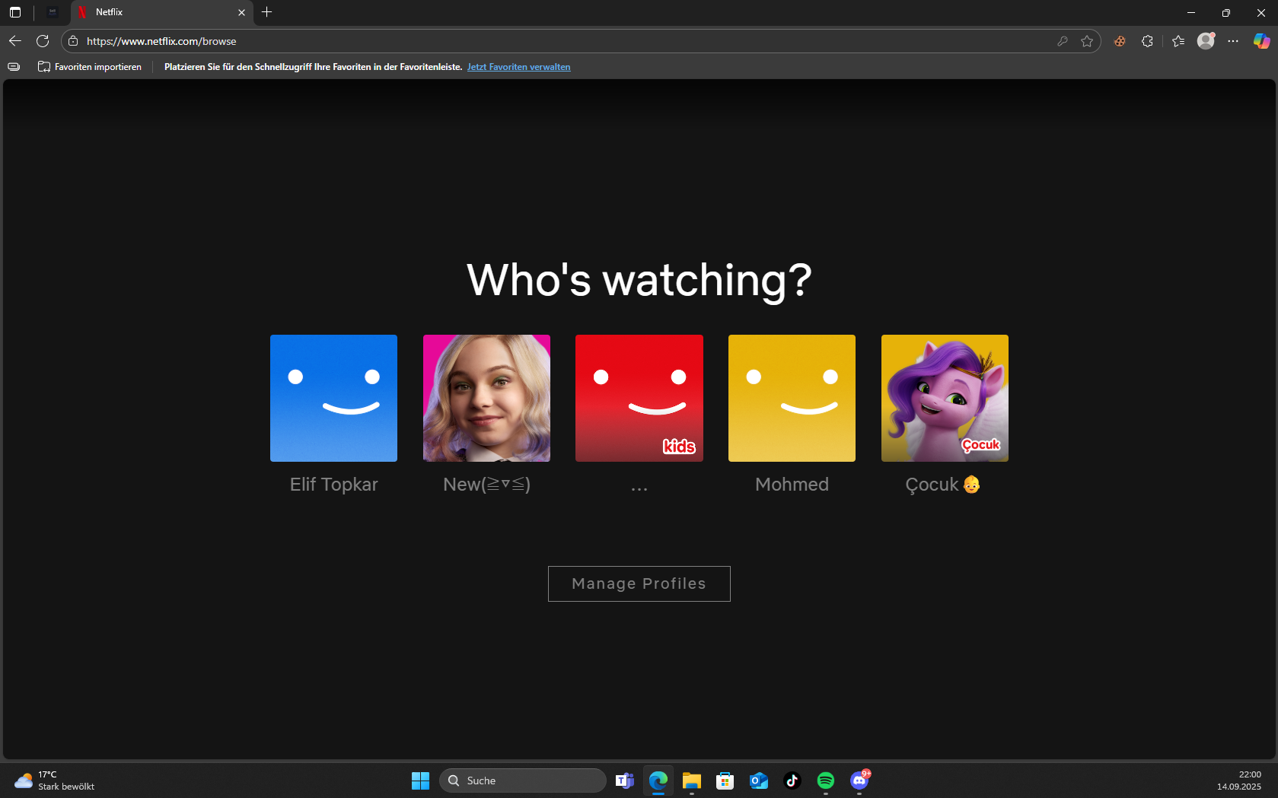Screen dimensions: 1278x798
Task: Click the Manage Profiles button
Action: [639, 583]
